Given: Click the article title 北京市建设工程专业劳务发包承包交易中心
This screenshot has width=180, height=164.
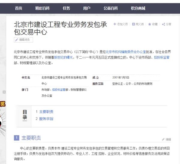Looking at the screenshot, I should click(x=61, y=28).
